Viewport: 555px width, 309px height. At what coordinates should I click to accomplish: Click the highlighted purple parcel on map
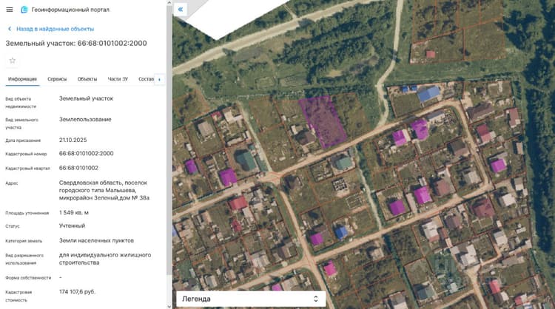click(323, 121)
